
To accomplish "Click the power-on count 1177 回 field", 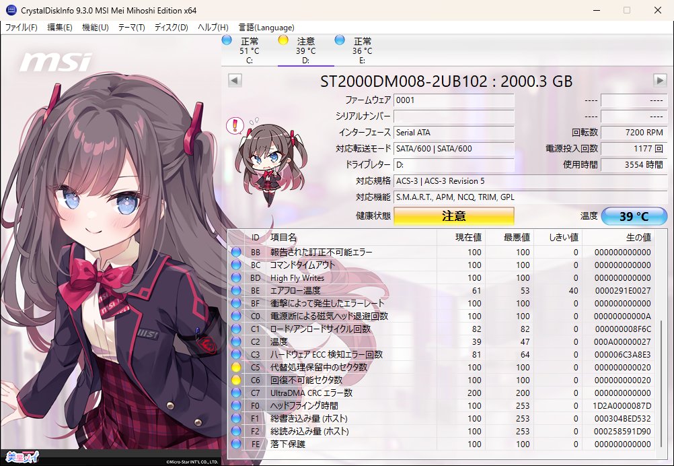I will click(634, 148).
